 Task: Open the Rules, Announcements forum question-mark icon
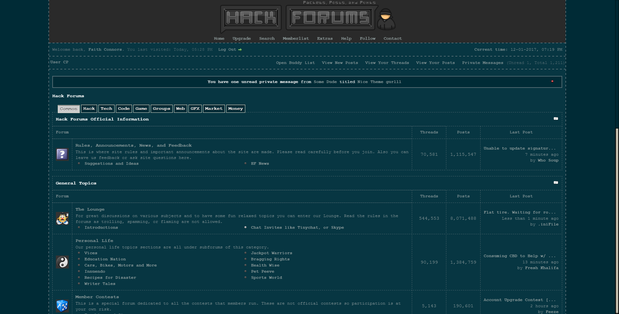click(x=62, y=154)
